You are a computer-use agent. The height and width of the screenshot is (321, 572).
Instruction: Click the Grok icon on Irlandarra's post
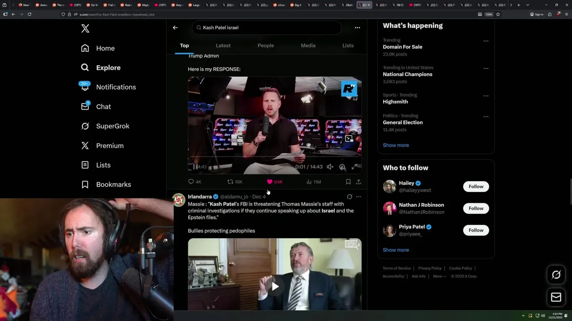pos(349,197)
